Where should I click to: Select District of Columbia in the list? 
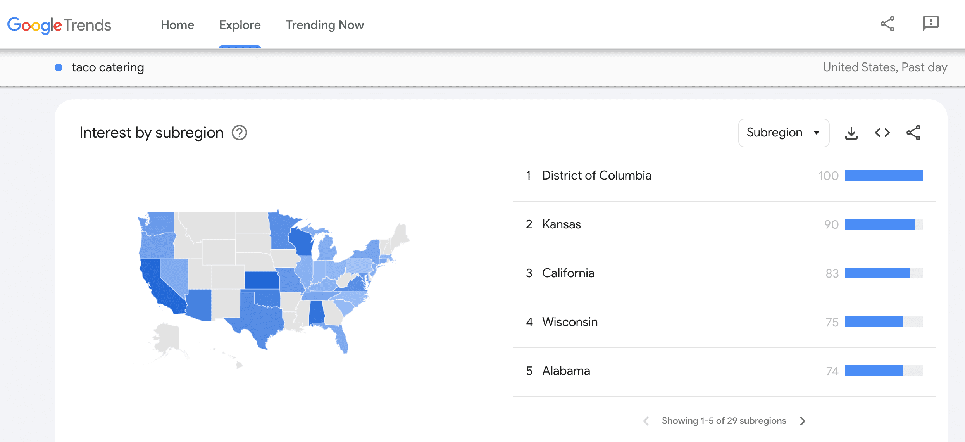[x=596, y=176]
